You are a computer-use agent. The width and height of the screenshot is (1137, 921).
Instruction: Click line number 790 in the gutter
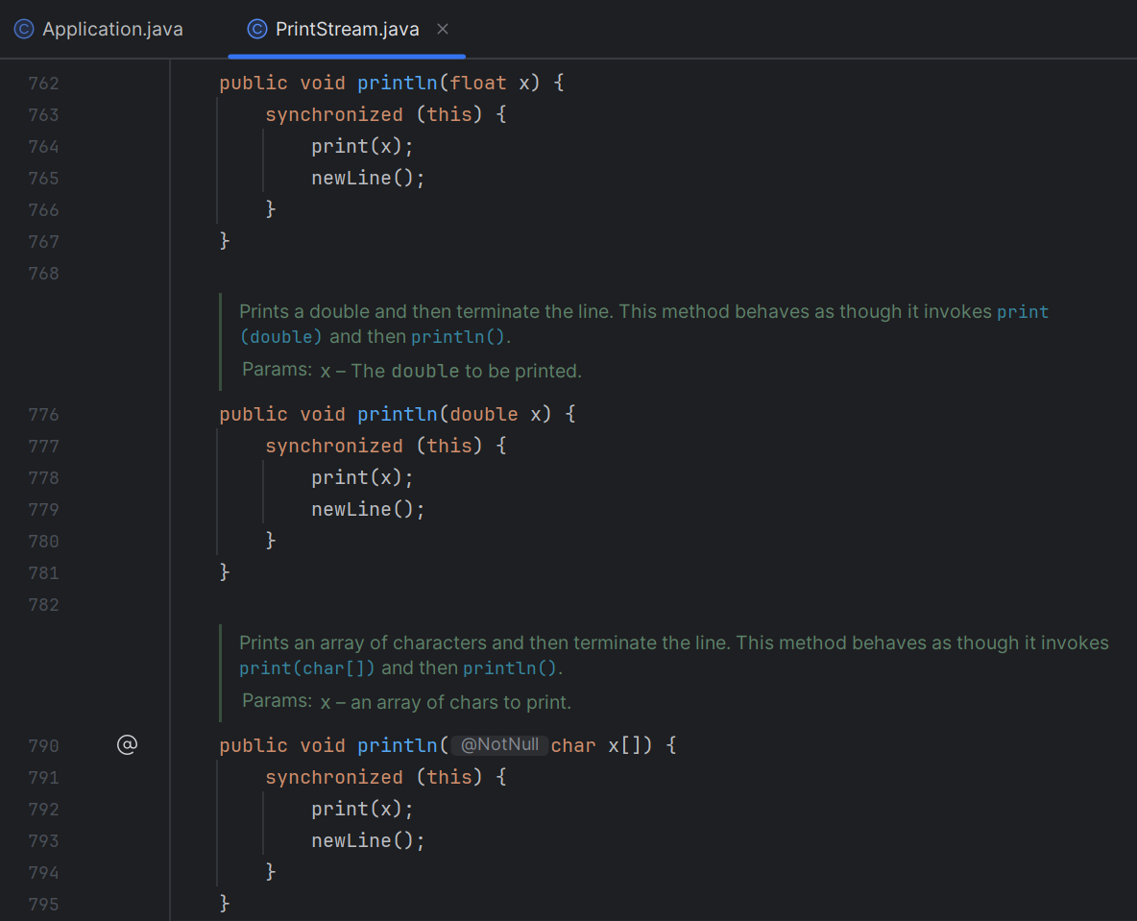[43, 746]
